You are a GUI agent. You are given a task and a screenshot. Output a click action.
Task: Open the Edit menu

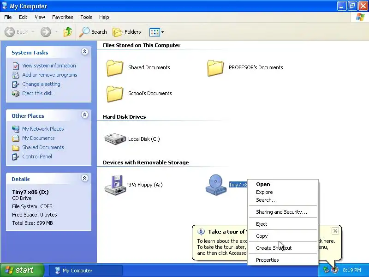pos(23,17)
